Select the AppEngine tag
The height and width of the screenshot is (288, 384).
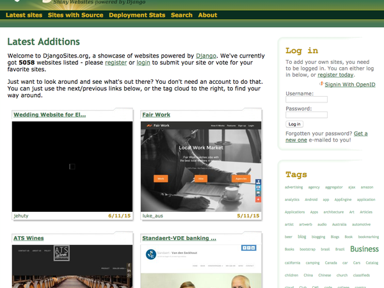343,200
